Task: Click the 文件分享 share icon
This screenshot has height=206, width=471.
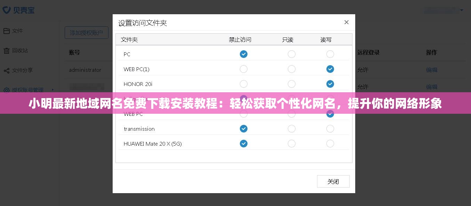Action: coord(6,70)
